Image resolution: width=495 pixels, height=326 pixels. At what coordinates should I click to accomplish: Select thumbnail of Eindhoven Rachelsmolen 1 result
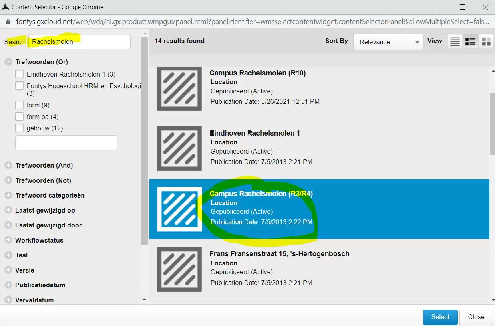(x=179, y=148)
